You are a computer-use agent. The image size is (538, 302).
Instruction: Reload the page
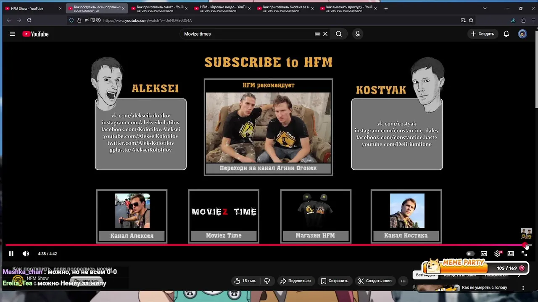pyautogui.click(x=29, y=20)
